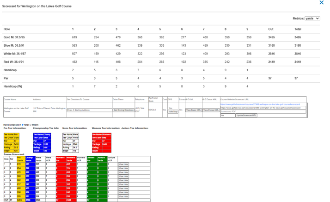Click the Par row label in top table
Viewport: 330px width, 202px height.
tap(6, 78)
